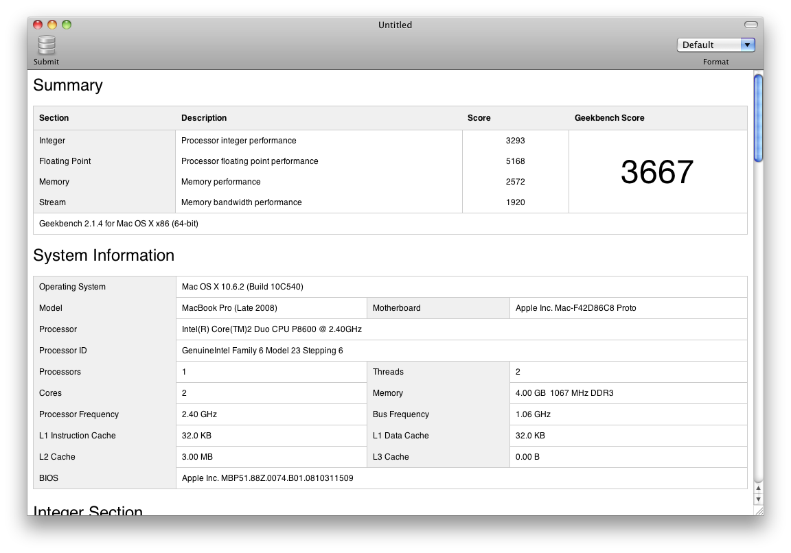Click the 'Untitled' window title
The image size is (791, 553).
click(x=395, y=25)
